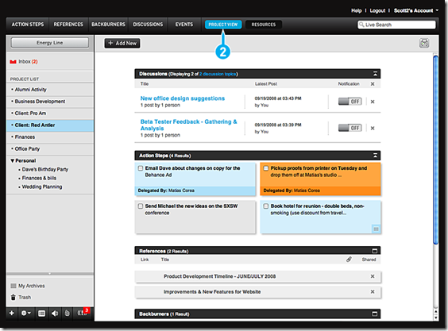This screenshot has height=331, width=448.
Task: Click the Energy Line button
Action: click(50, 43)
